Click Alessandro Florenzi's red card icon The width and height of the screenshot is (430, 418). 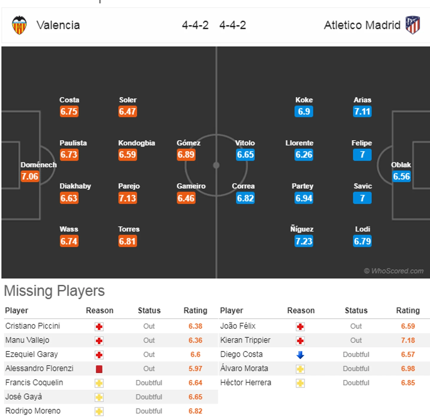click(99, 369)
